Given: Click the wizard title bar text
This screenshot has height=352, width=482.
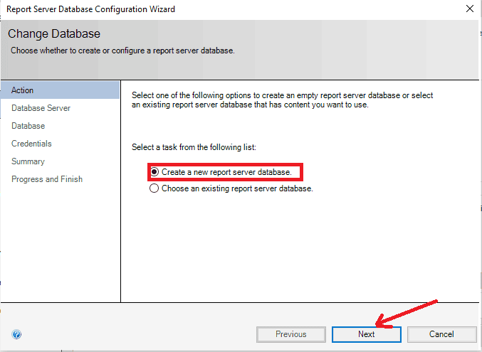Looking at the screenshot, I should (x=90, y=9).
